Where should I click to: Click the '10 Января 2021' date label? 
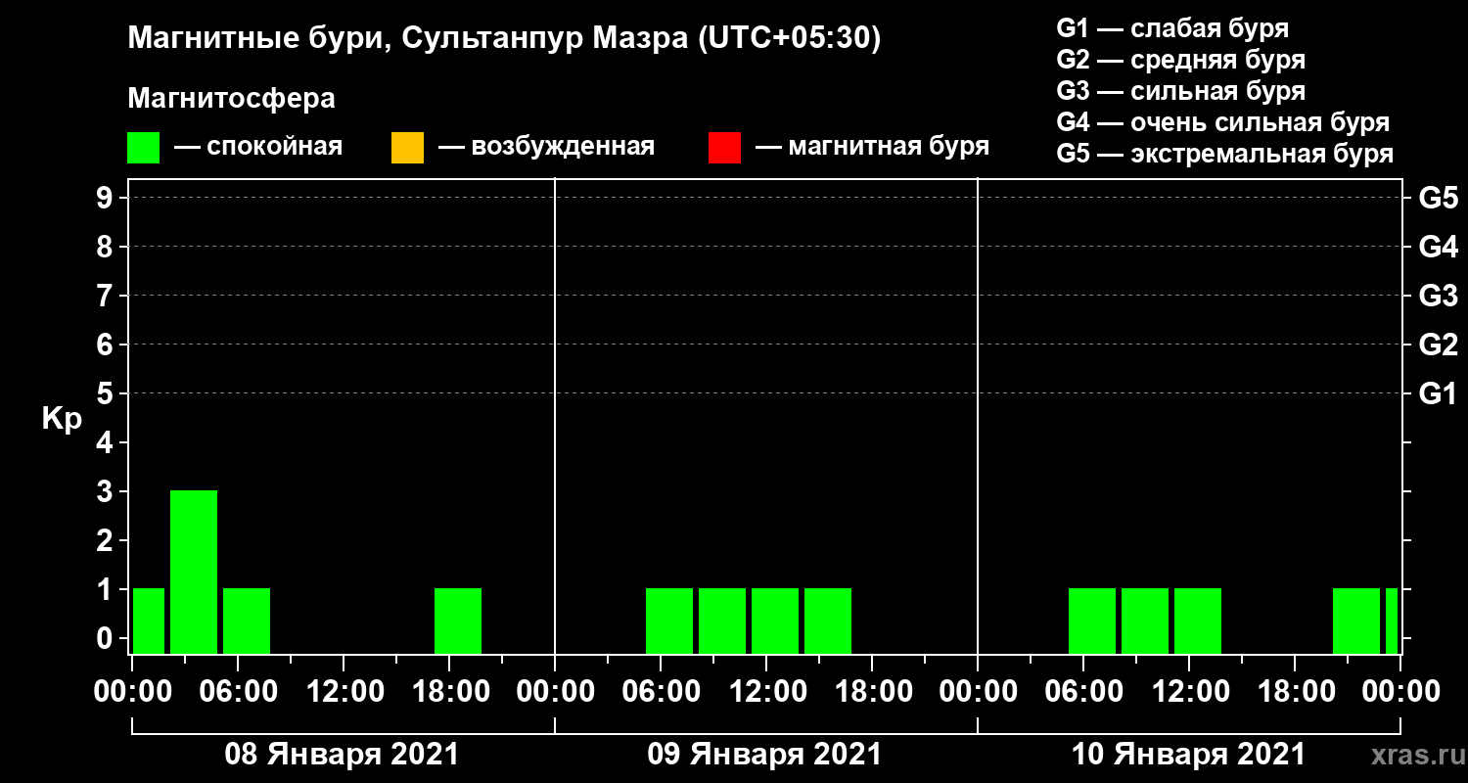point(1188,755)
